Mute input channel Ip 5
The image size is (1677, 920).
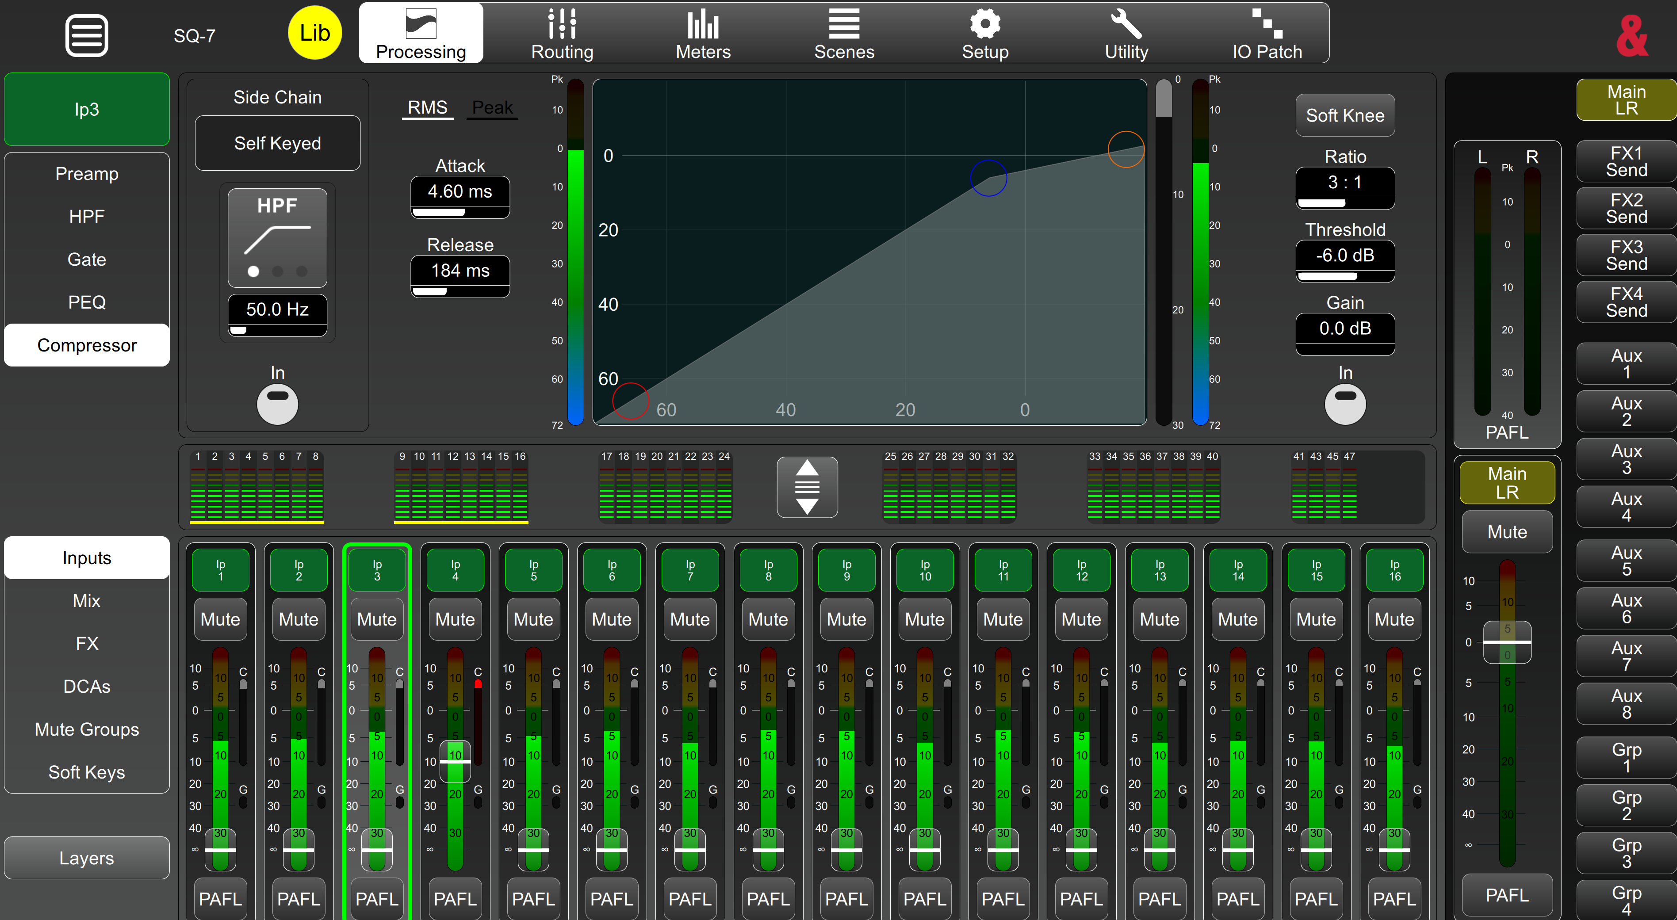tap(533, 619)
